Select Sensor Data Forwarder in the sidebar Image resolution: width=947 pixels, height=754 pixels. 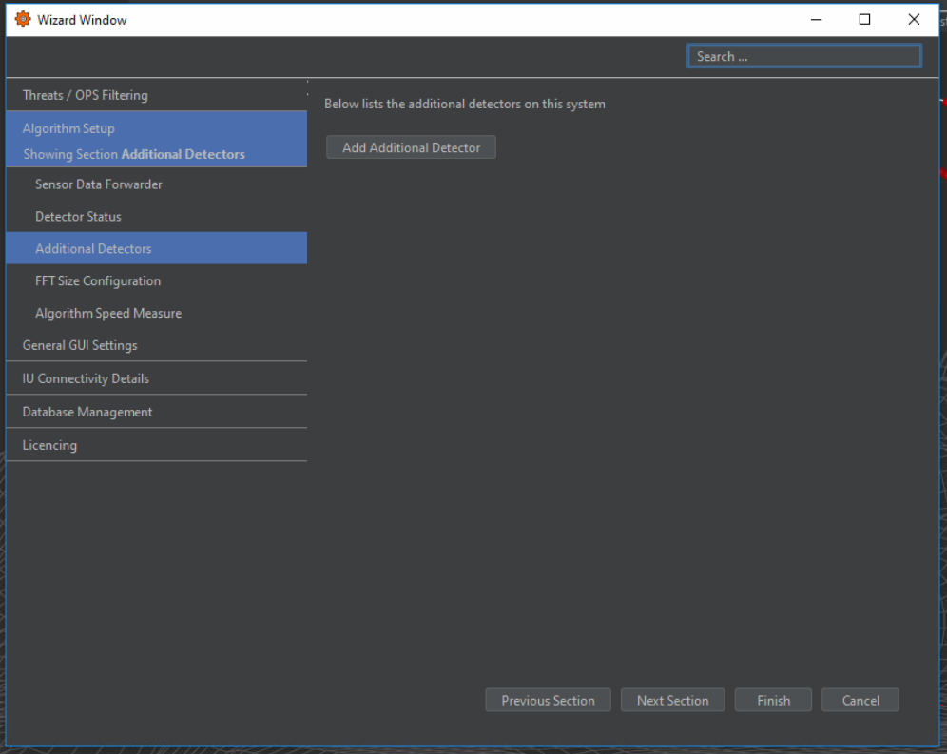pyautogui.click(x=99, y=184)
